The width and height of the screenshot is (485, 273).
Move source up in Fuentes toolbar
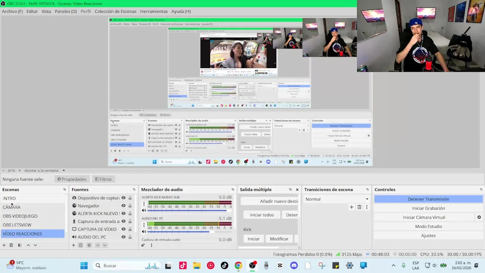tap(97, 245)
